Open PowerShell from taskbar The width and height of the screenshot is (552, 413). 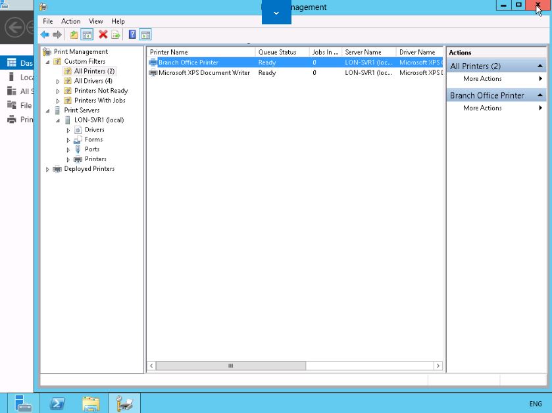[57, 403]
